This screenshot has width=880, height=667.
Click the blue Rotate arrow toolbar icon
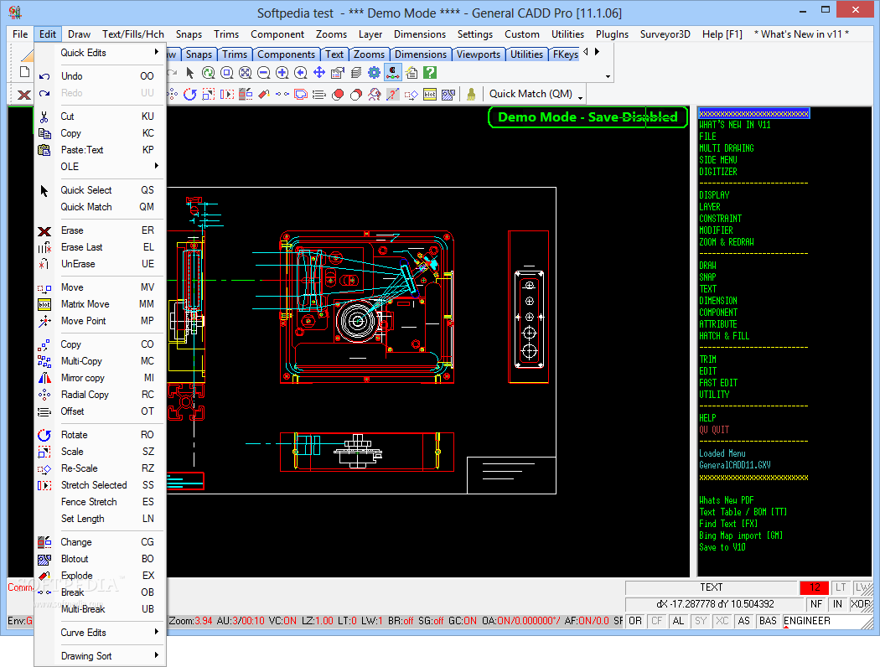tap(190, 94)
